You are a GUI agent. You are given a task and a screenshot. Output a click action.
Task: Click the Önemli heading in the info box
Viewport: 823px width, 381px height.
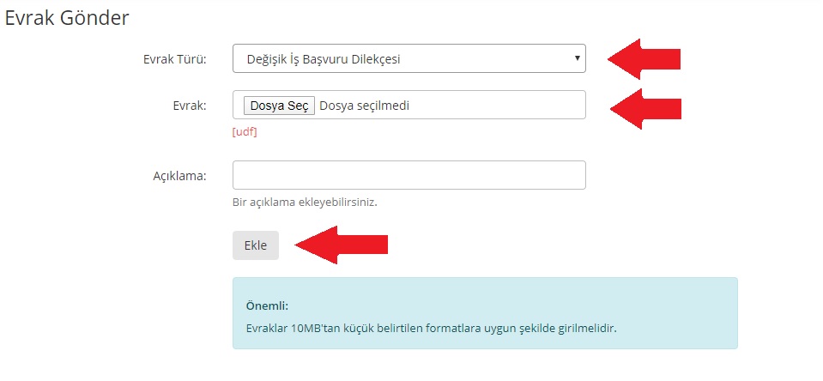pyautogui.click(x=267, y=305)
